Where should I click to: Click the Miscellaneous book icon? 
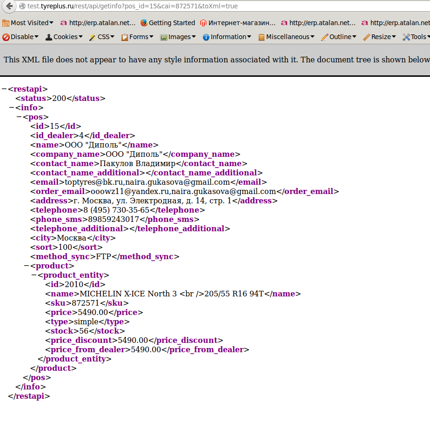(x=262, y=37)
